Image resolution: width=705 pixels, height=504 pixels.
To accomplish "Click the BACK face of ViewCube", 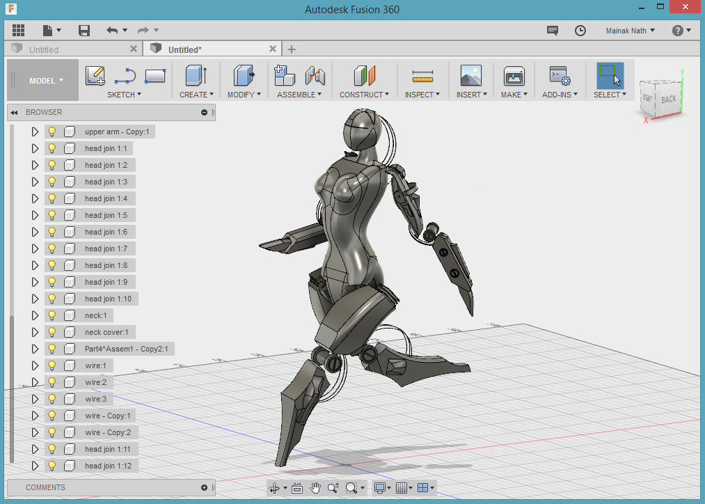I will (x=669, y=99).
